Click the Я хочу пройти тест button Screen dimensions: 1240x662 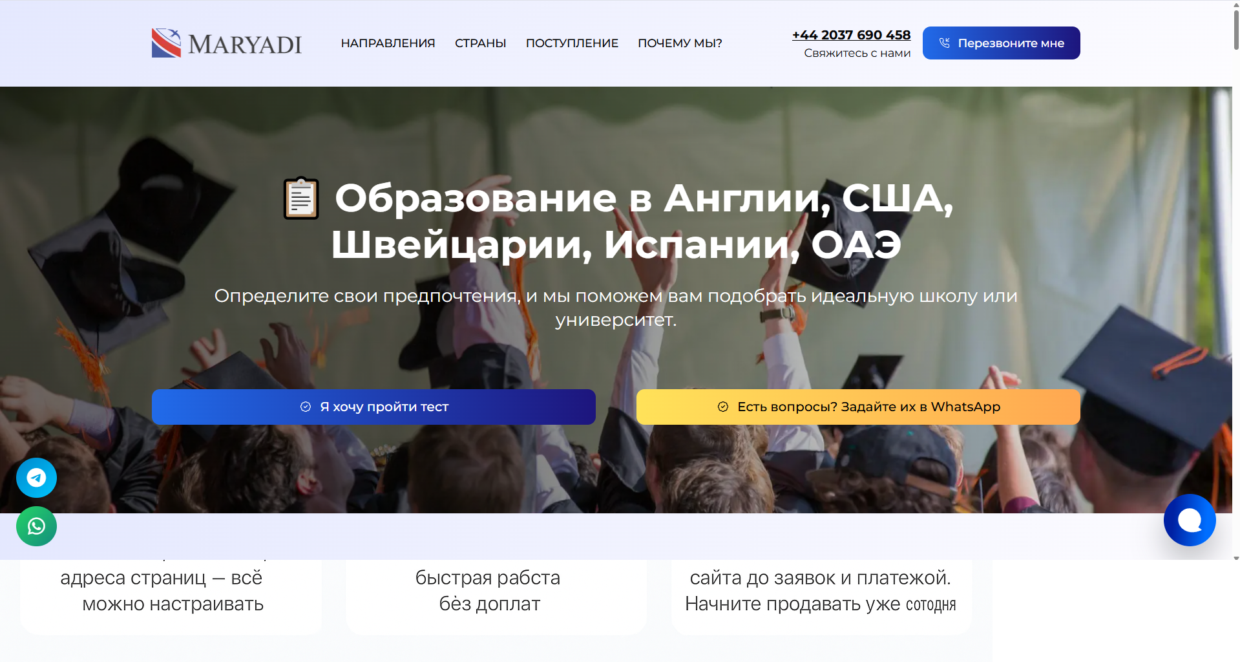click(373, 407)
